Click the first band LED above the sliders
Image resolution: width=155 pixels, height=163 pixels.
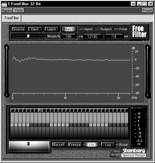(12, 110)
